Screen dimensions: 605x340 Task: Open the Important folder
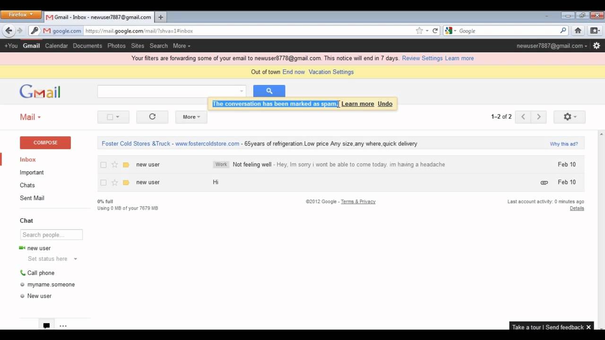click(x=32, y=172)
